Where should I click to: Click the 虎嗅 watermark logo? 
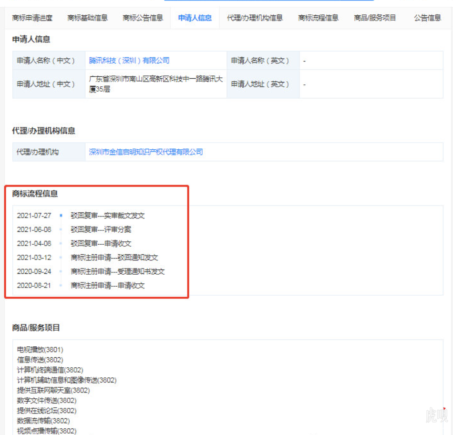tap(437, 415)
